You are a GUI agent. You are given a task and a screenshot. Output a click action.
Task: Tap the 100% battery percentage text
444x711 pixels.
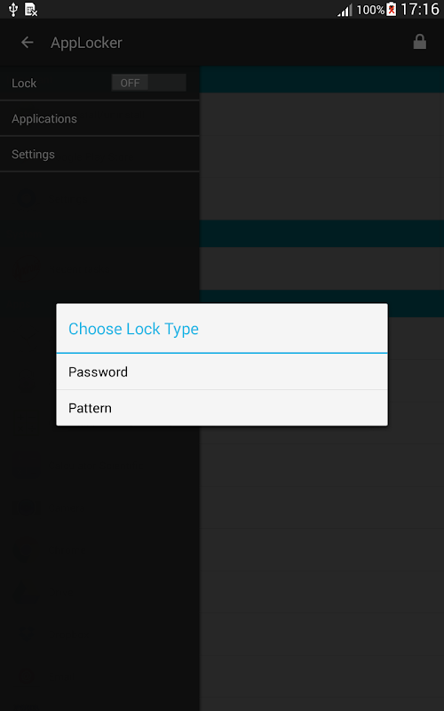click(370, 10)
